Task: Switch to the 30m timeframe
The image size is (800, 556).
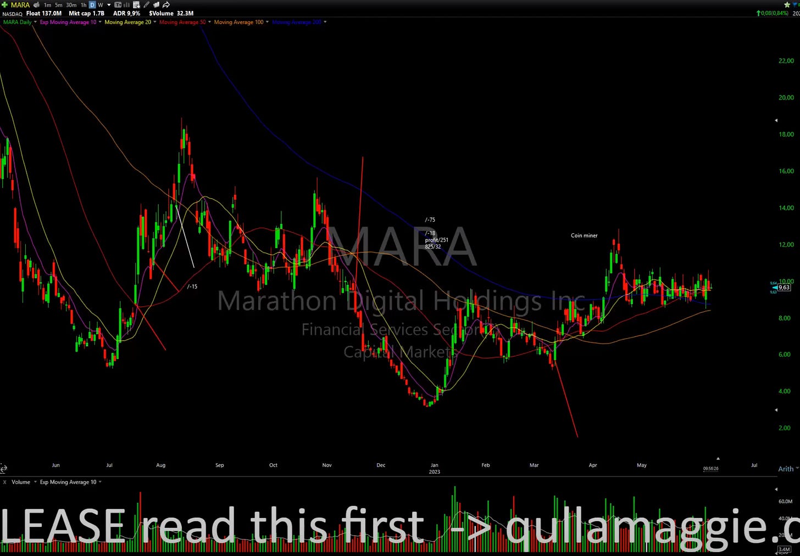Action: click(x=71, y=5)
